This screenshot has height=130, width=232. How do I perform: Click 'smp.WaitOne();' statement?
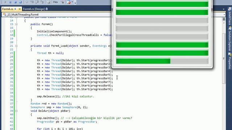48,118
